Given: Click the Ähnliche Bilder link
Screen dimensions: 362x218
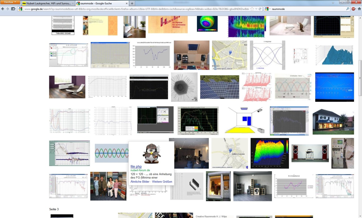Looking at the screenshot, I should [140, 182].
